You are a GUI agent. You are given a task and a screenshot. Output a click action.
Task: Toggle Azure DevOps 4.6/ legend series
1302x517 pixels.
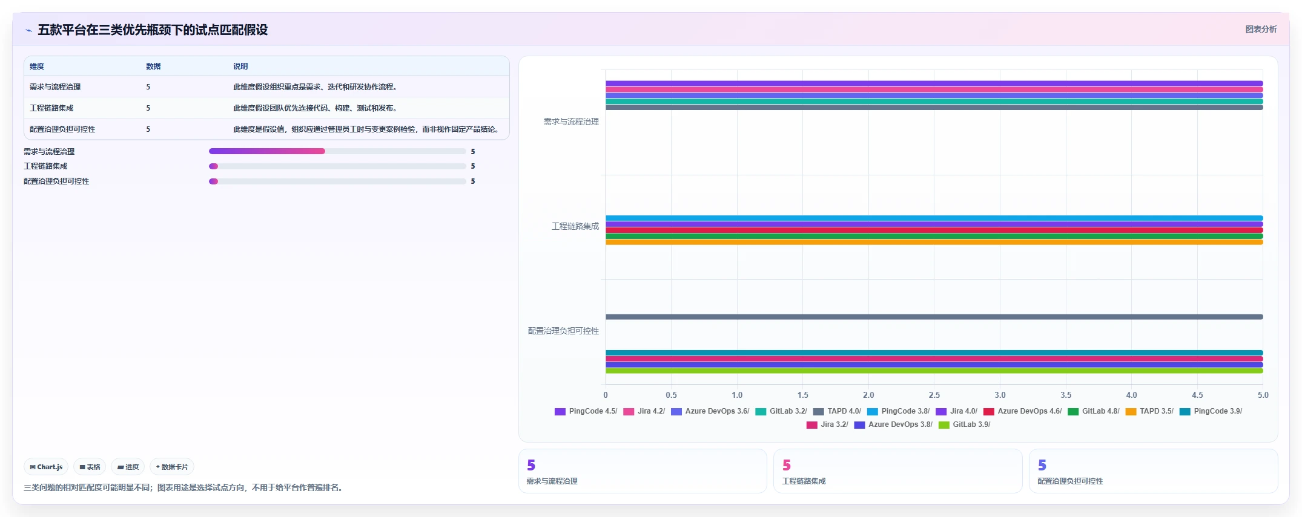pyautogui.click(x=1022, y=411)
